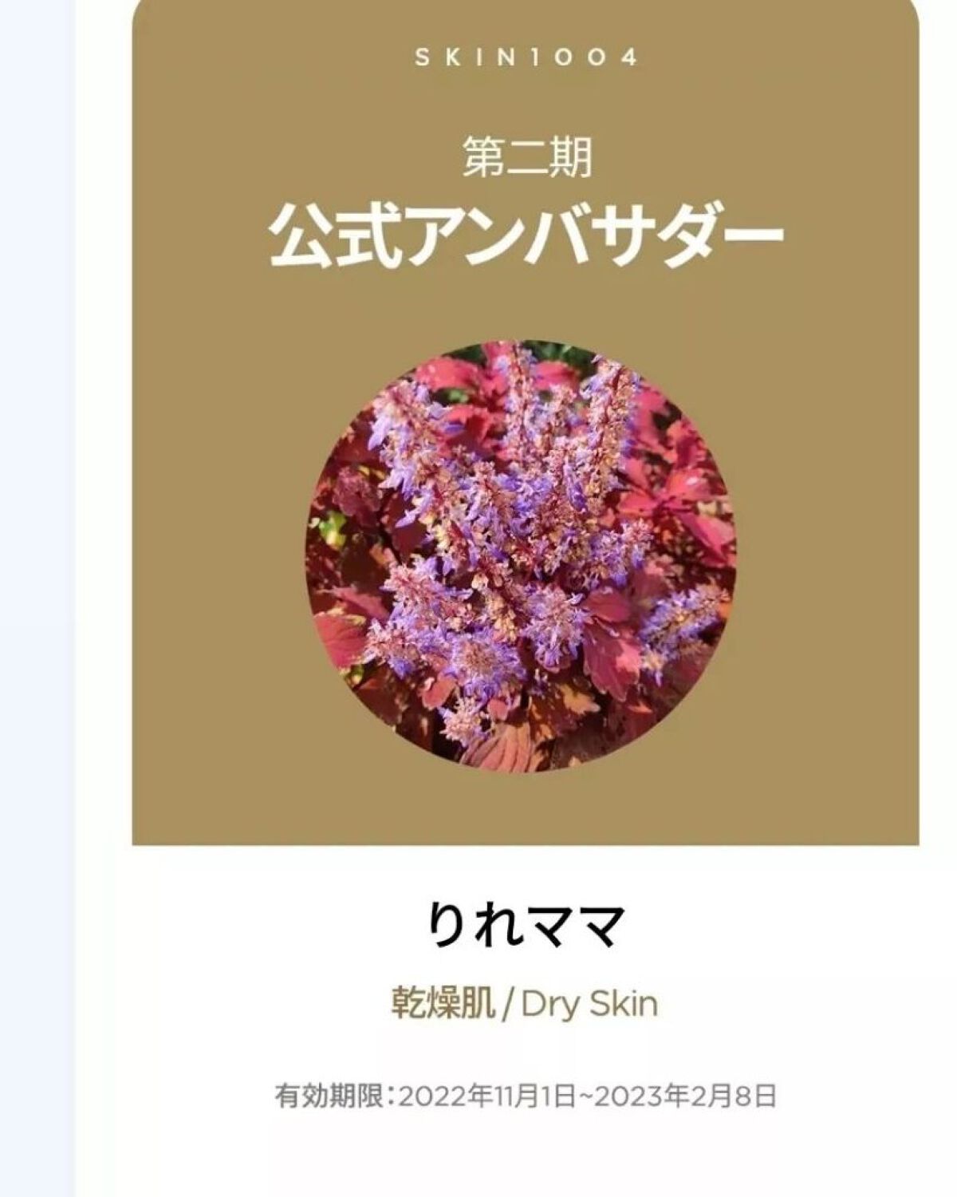Click the gold area left of the profile photo
Screen dimensions: 957x1197
pos(219,557)
